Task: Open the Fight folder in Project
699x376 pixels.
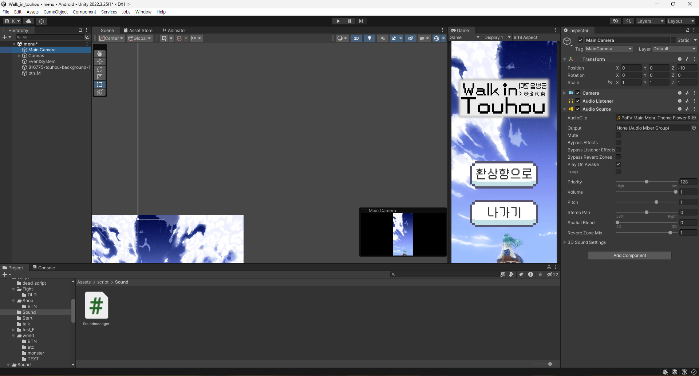Action: (x=28, y=289)
